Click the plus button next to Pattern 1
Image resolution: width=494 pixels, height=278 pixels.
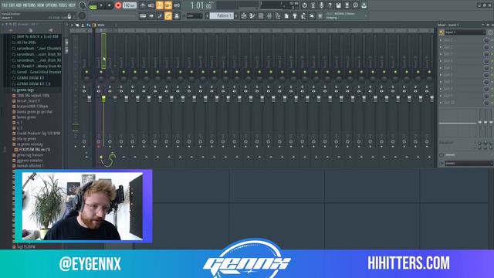tap(236, 15)
